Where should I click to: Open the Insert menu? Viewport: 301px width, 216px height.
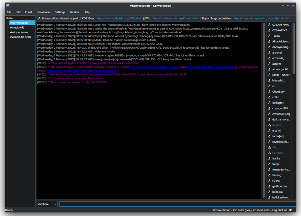click(29, 12)
